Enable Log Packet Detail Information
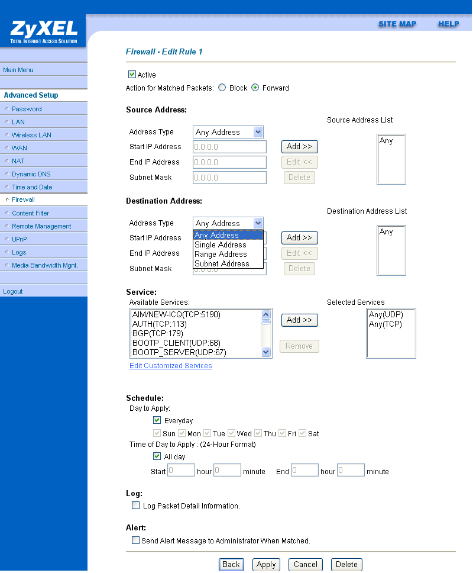The width and height of the screenshot is (473, 573). pyautogui.click(x=136, y=506)
